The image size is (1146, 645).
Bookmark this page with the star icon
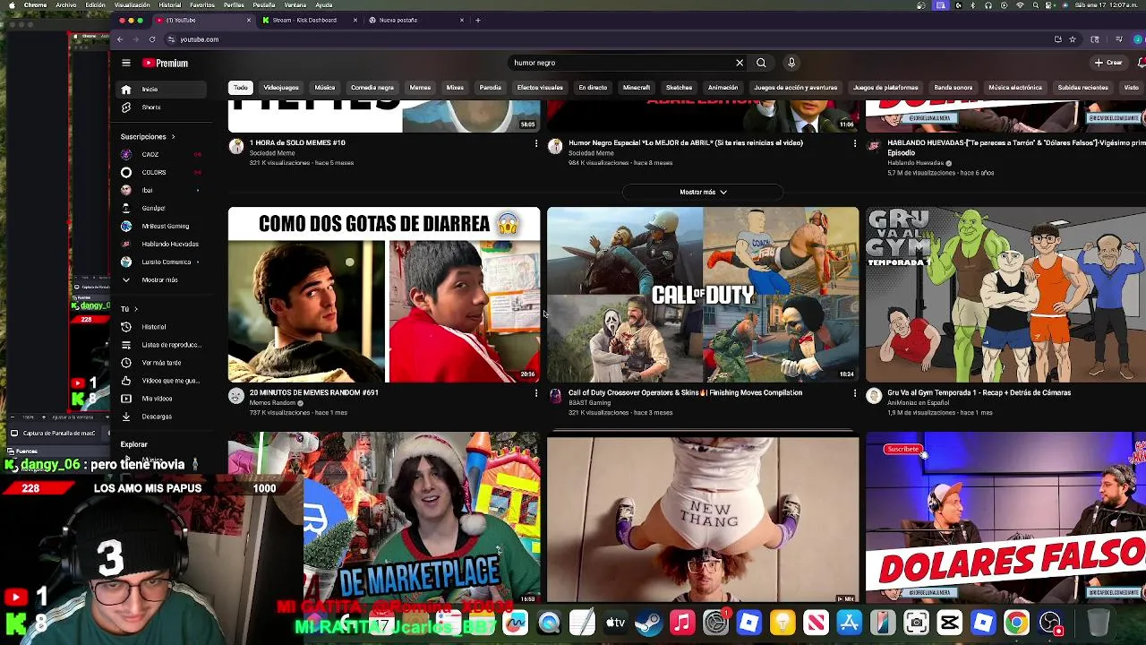pos(1073,39)
